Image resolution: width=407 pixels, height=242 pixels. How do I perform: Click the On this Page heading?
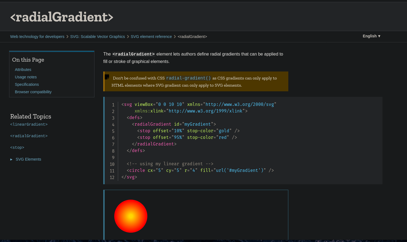(x=28, y=60)
